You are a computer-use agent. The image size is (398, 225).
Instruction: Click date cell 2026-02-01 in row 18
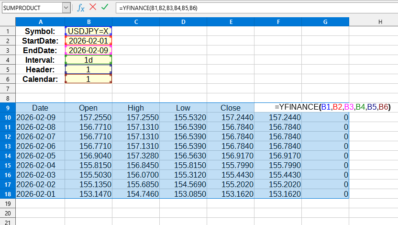point(40,194)
